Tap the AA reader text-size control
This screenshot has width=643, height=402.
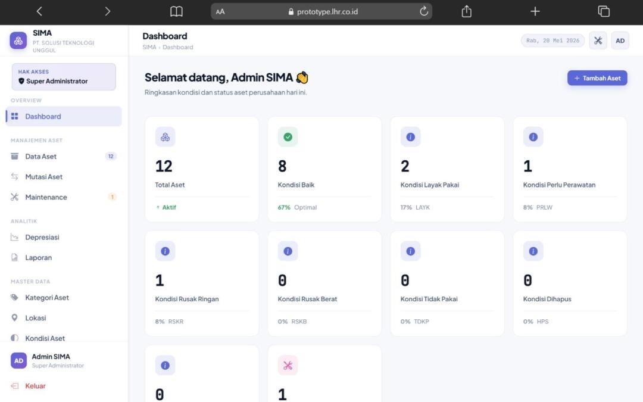[220, 12]
